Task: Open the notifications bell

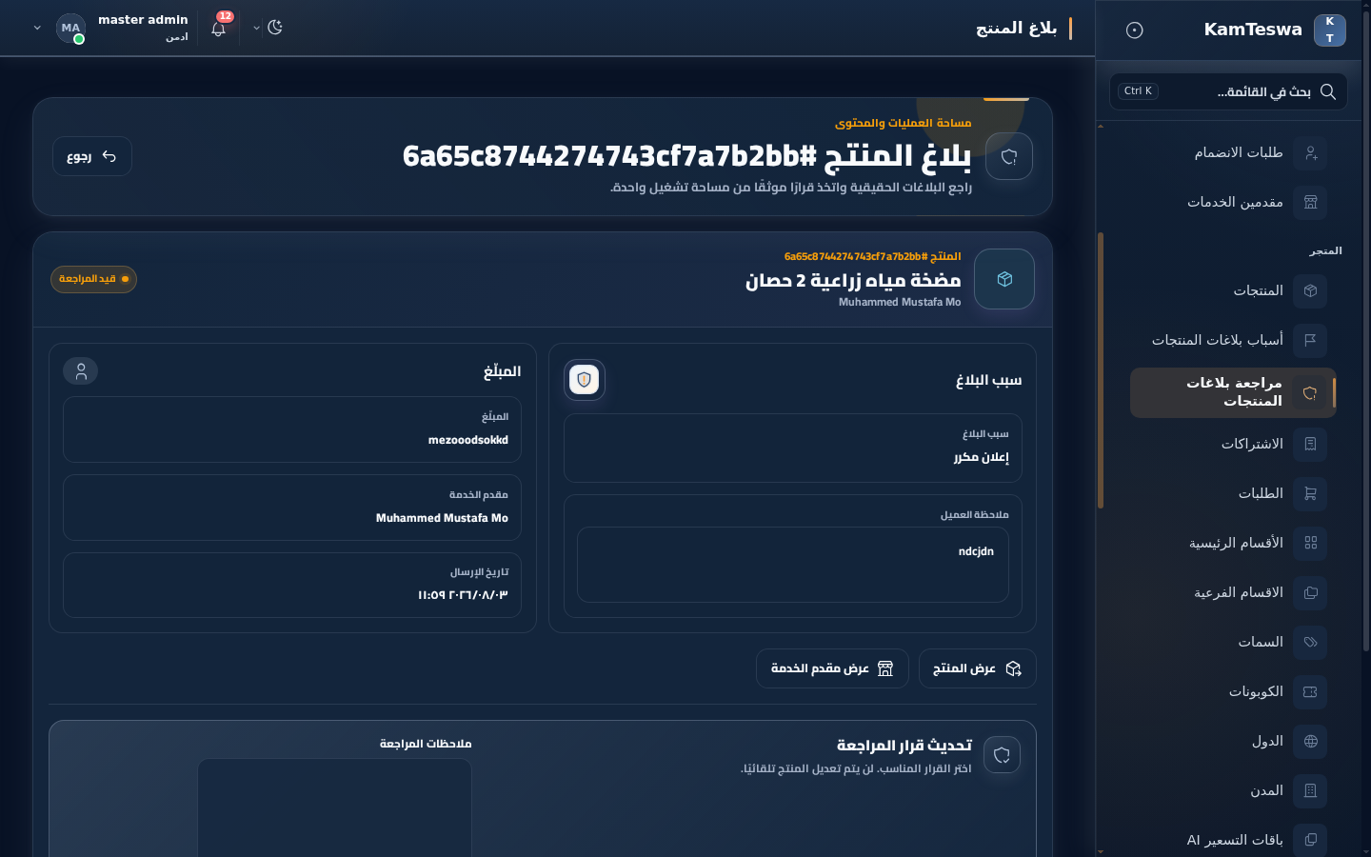Action: click(218, 29)
